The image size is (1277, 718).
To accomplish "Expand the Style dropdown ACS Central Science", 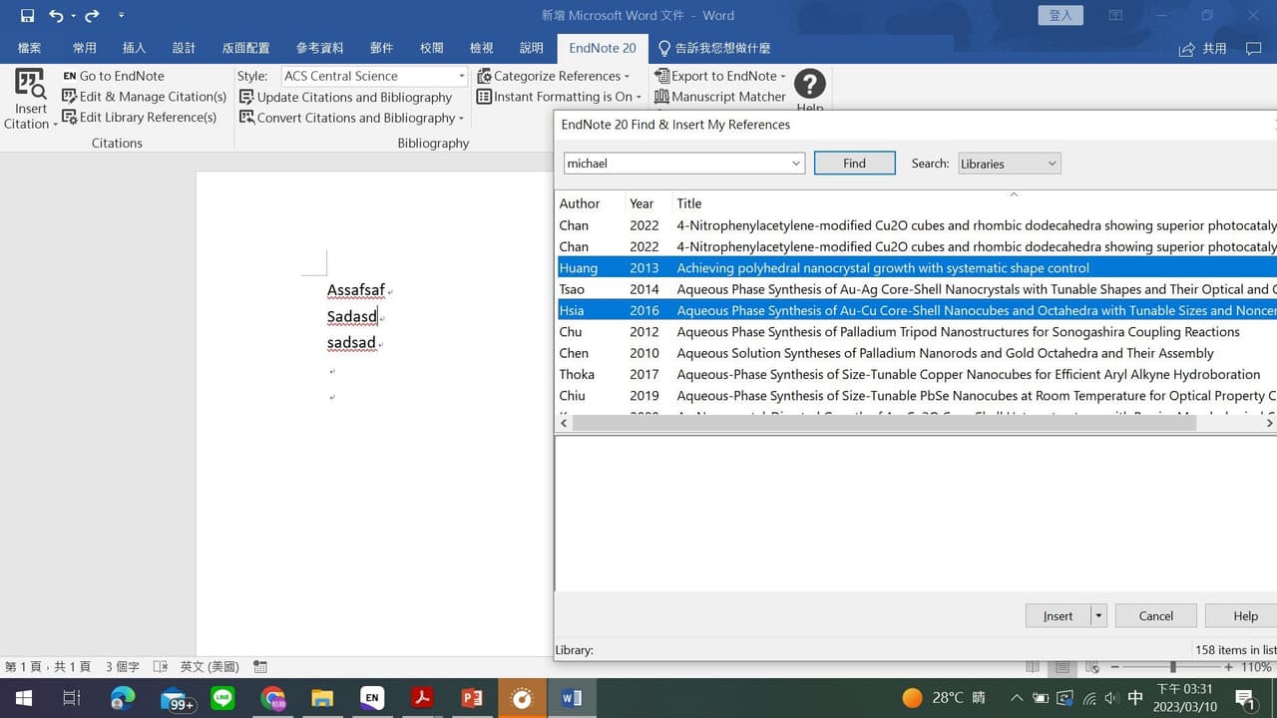I will pyautogui.click(x=461, y=76).
